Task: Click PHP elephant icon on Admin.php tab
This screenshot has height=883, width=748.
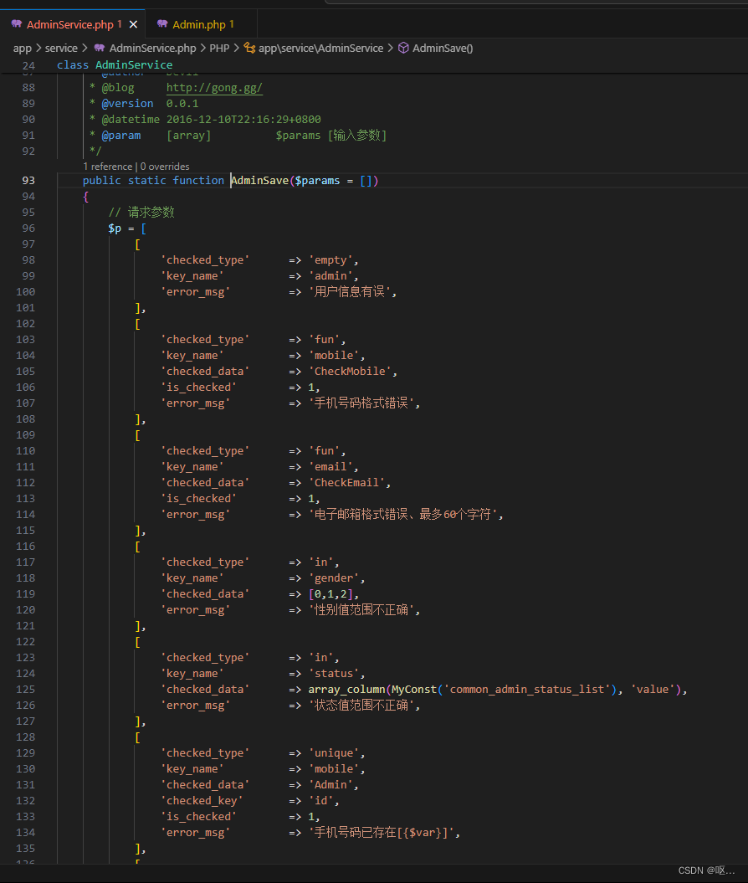Action: [x=161, y=24]
